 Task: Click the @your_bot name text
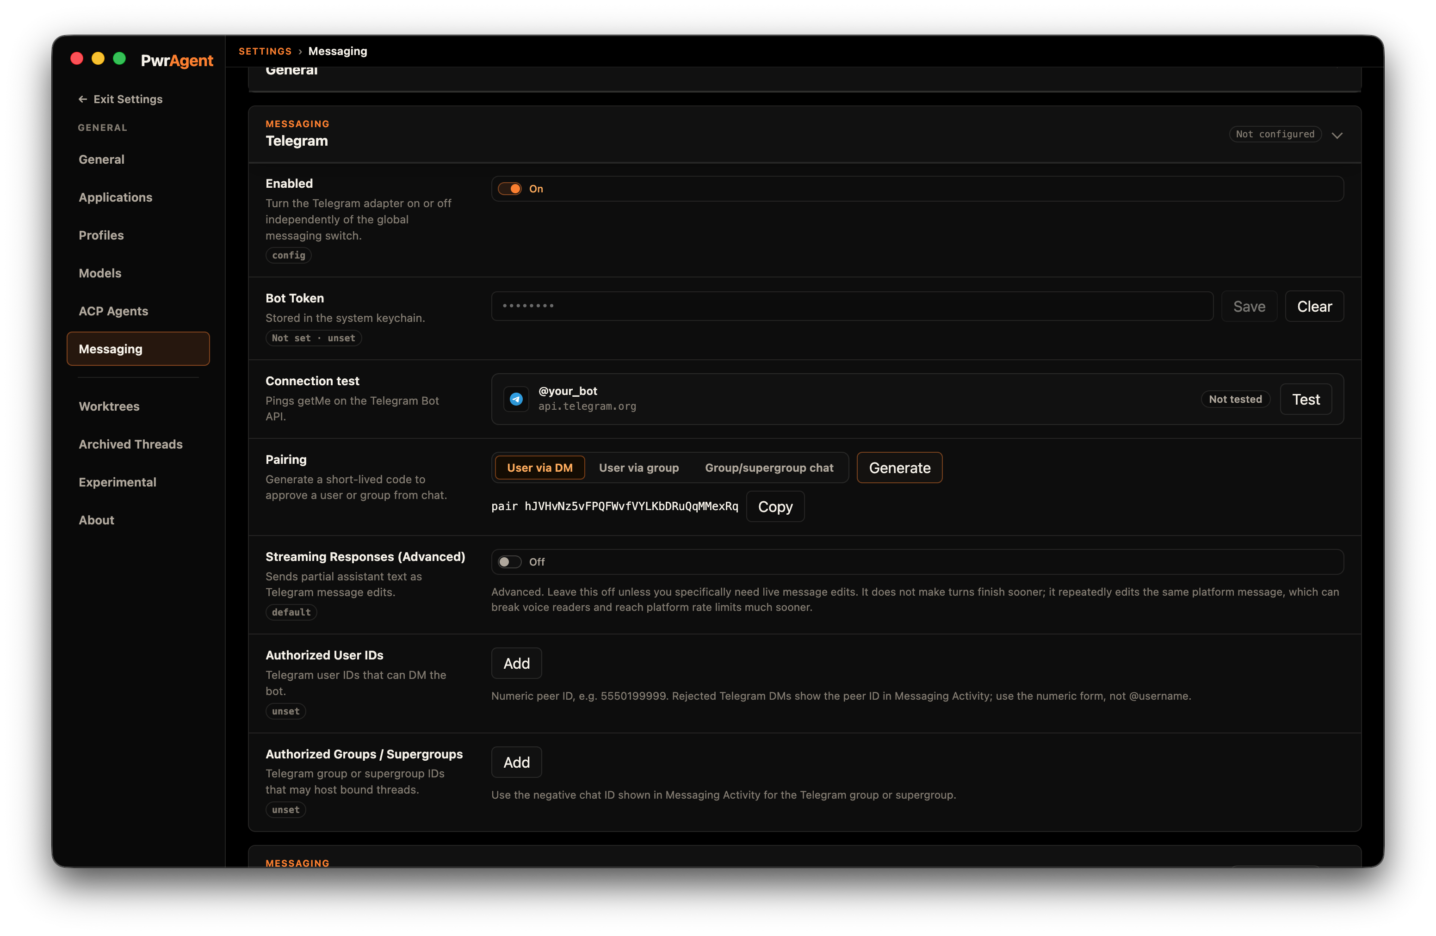click(567, 391)
